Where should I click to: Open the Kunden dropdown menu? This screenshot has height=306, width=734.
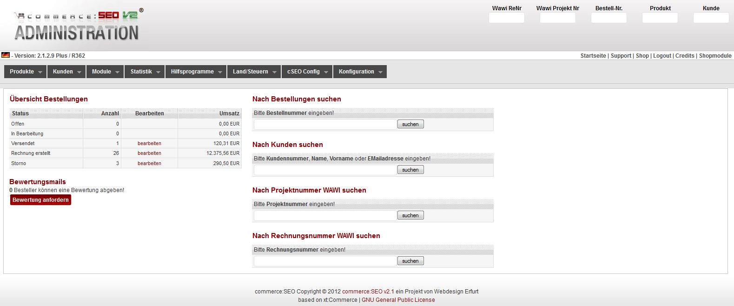pos(67,72)
